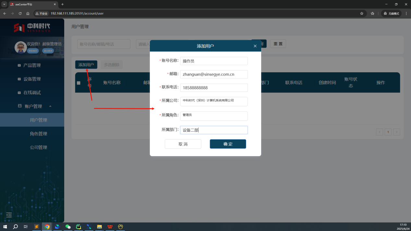
Task: Open WeChat from the taskbar
Action: click(x=68, y=227)
